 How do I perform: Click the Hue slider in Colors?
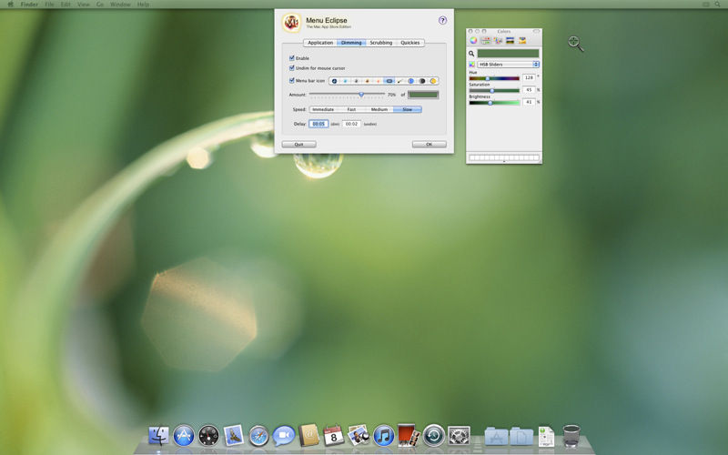pos(494,78)
